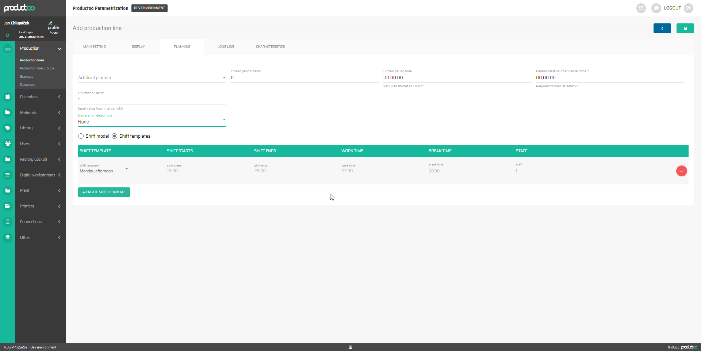Expand the Materials sidebar section

(x=40, y=112)
